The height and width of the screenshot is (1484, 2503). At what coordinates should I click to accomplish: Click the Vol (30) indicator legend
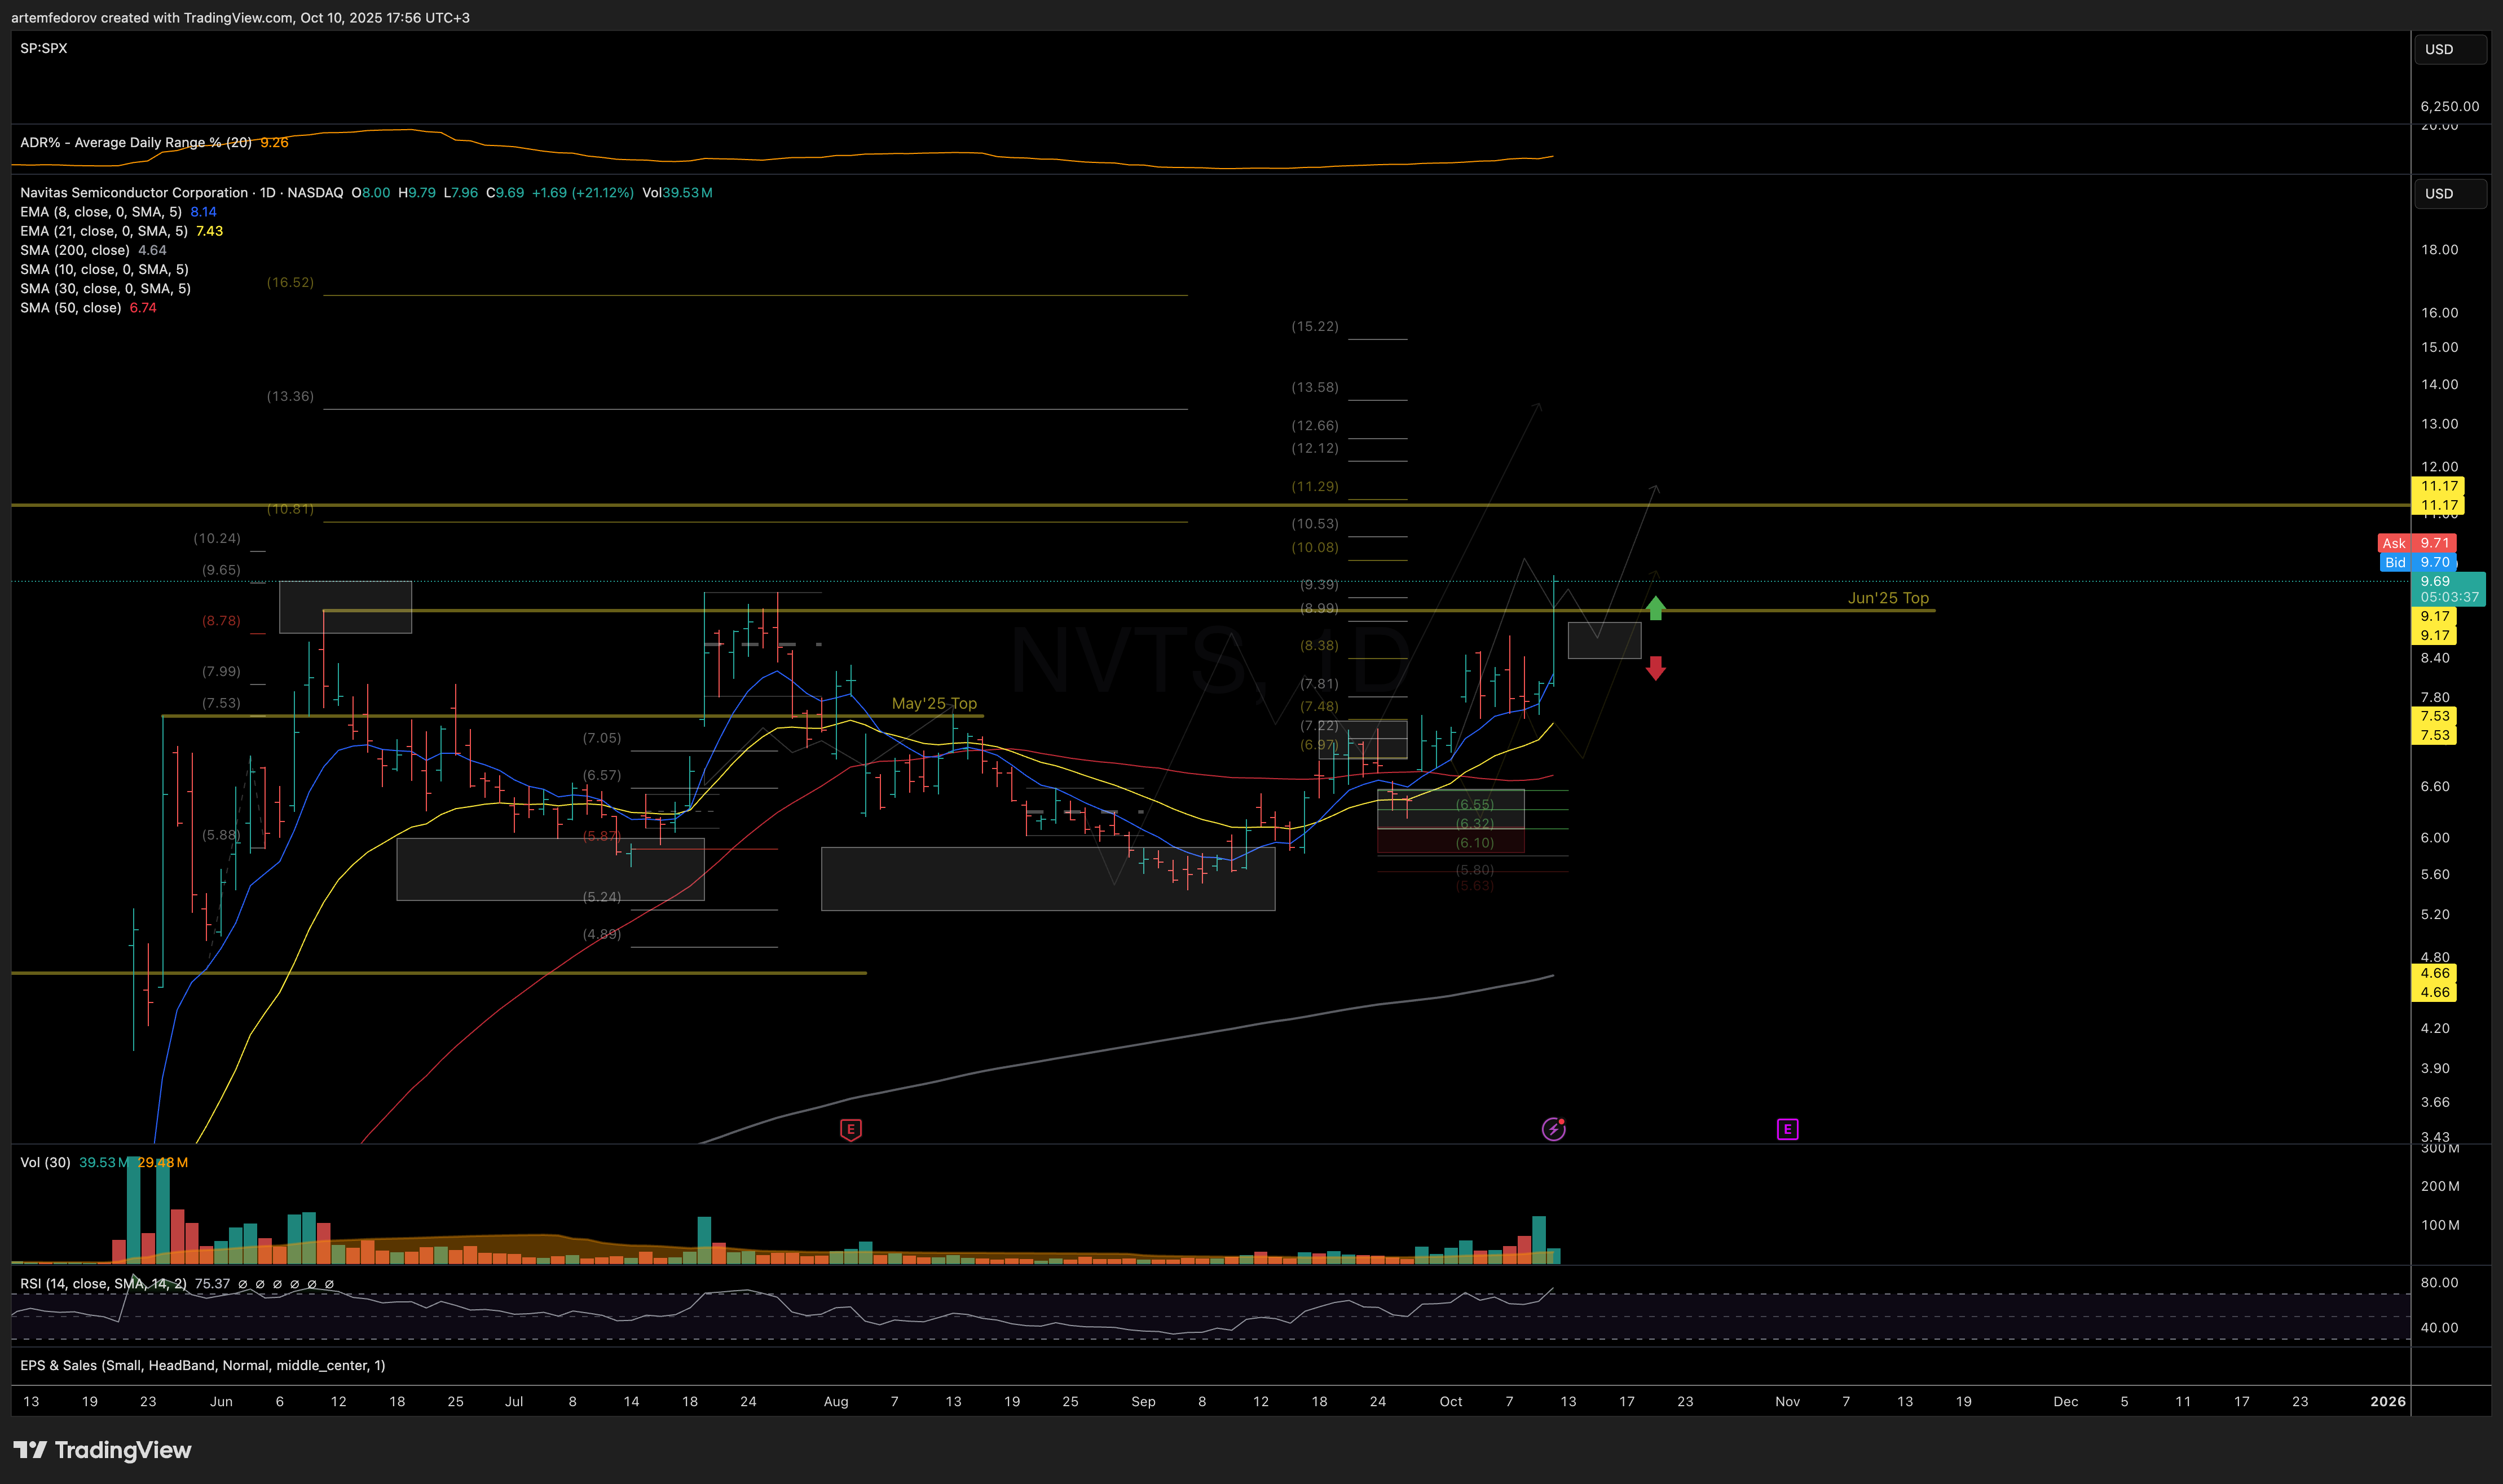(45, 1162)
